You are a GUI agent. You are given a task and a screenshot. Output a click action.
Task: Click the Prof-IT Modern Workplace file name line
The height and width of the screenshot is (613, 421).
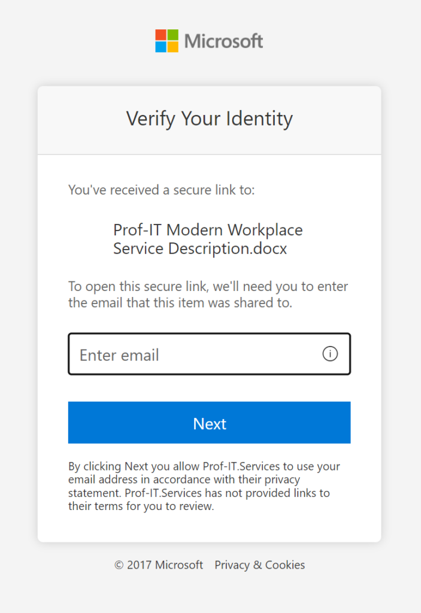tap(208, 230)
